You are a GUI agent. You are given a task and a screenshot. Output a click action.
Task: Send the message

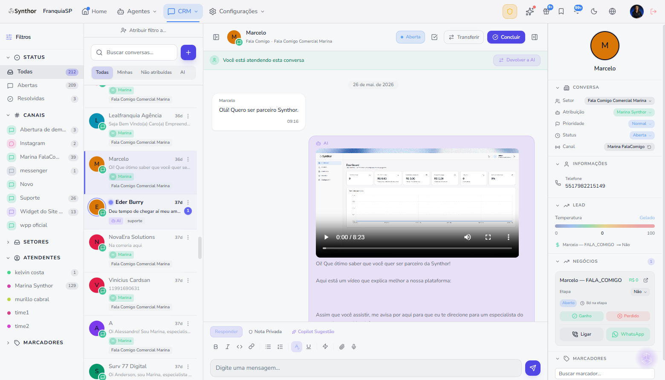click(x=533, y=368)
